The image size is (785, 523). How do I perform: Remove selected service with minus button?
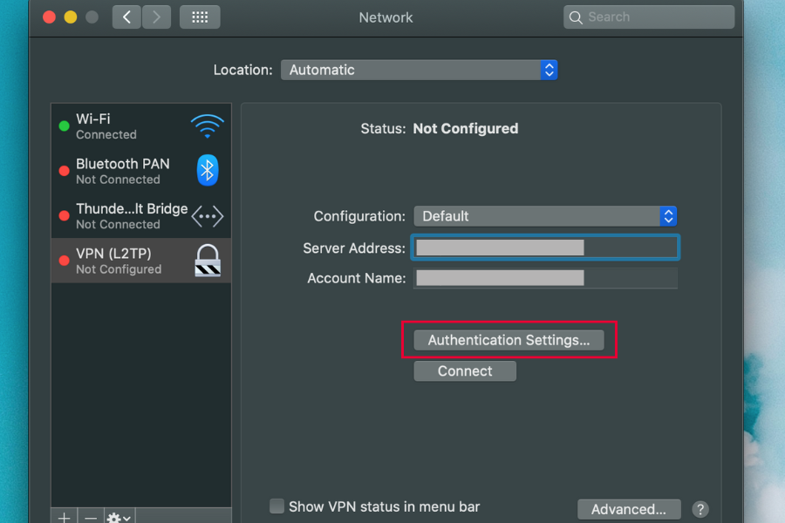(91, 517)
